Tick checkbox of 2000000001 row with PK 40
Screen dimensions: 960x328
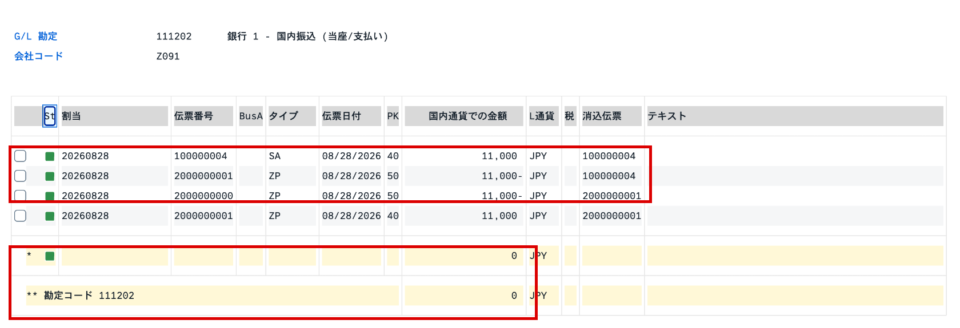pyautogui.click(x=21, y=216)
